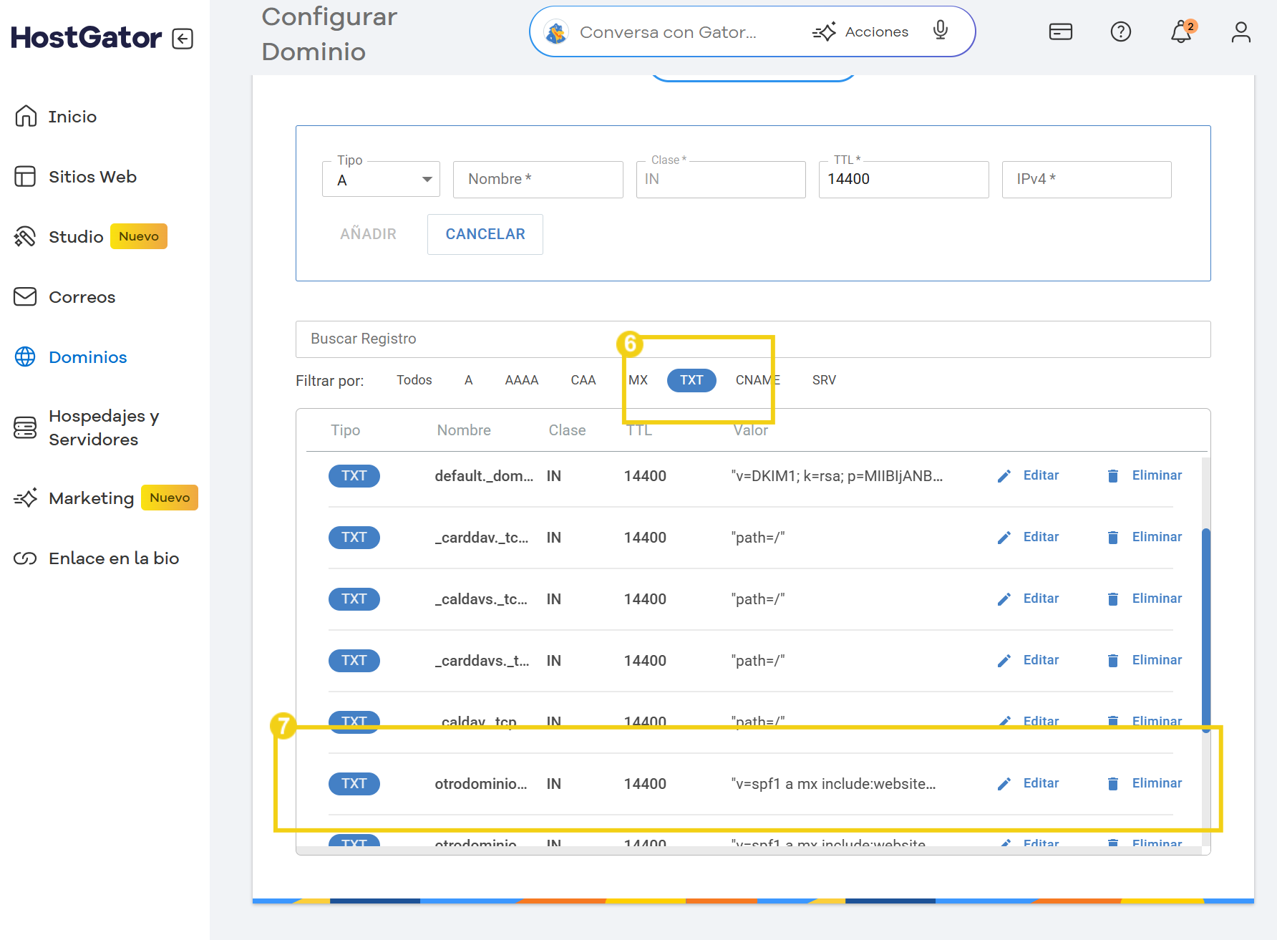Click the microphone icon in Gator chat bar
The image size is (1277, 940).
click(941, 31)
